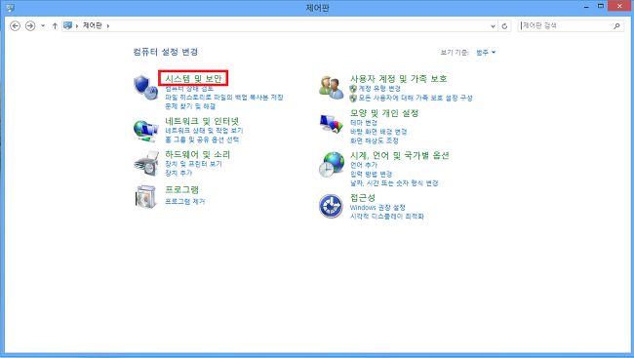Expand the arrow before 제어판 in breadcrumb
634x358 pixels.
[77, 26]
